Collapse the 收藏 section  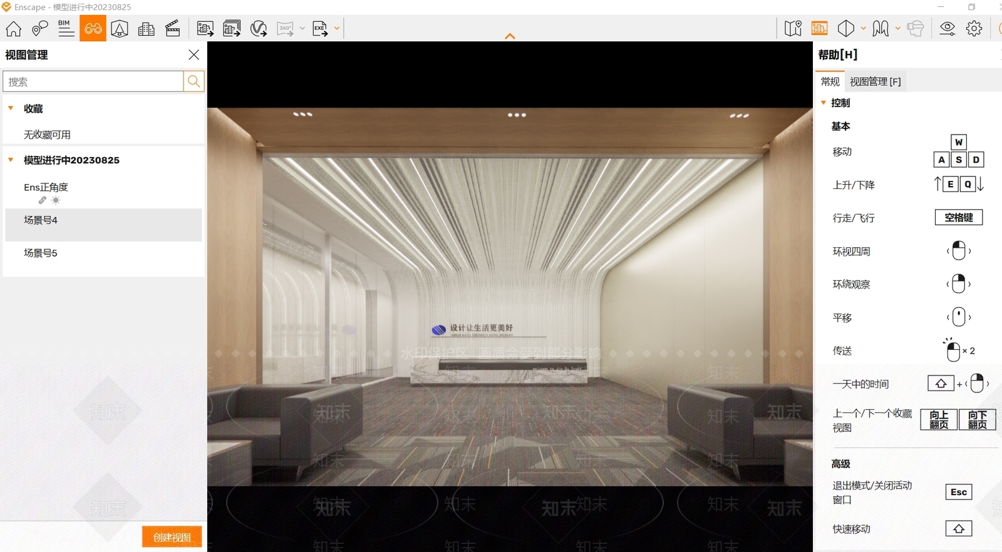click(11, 108)
